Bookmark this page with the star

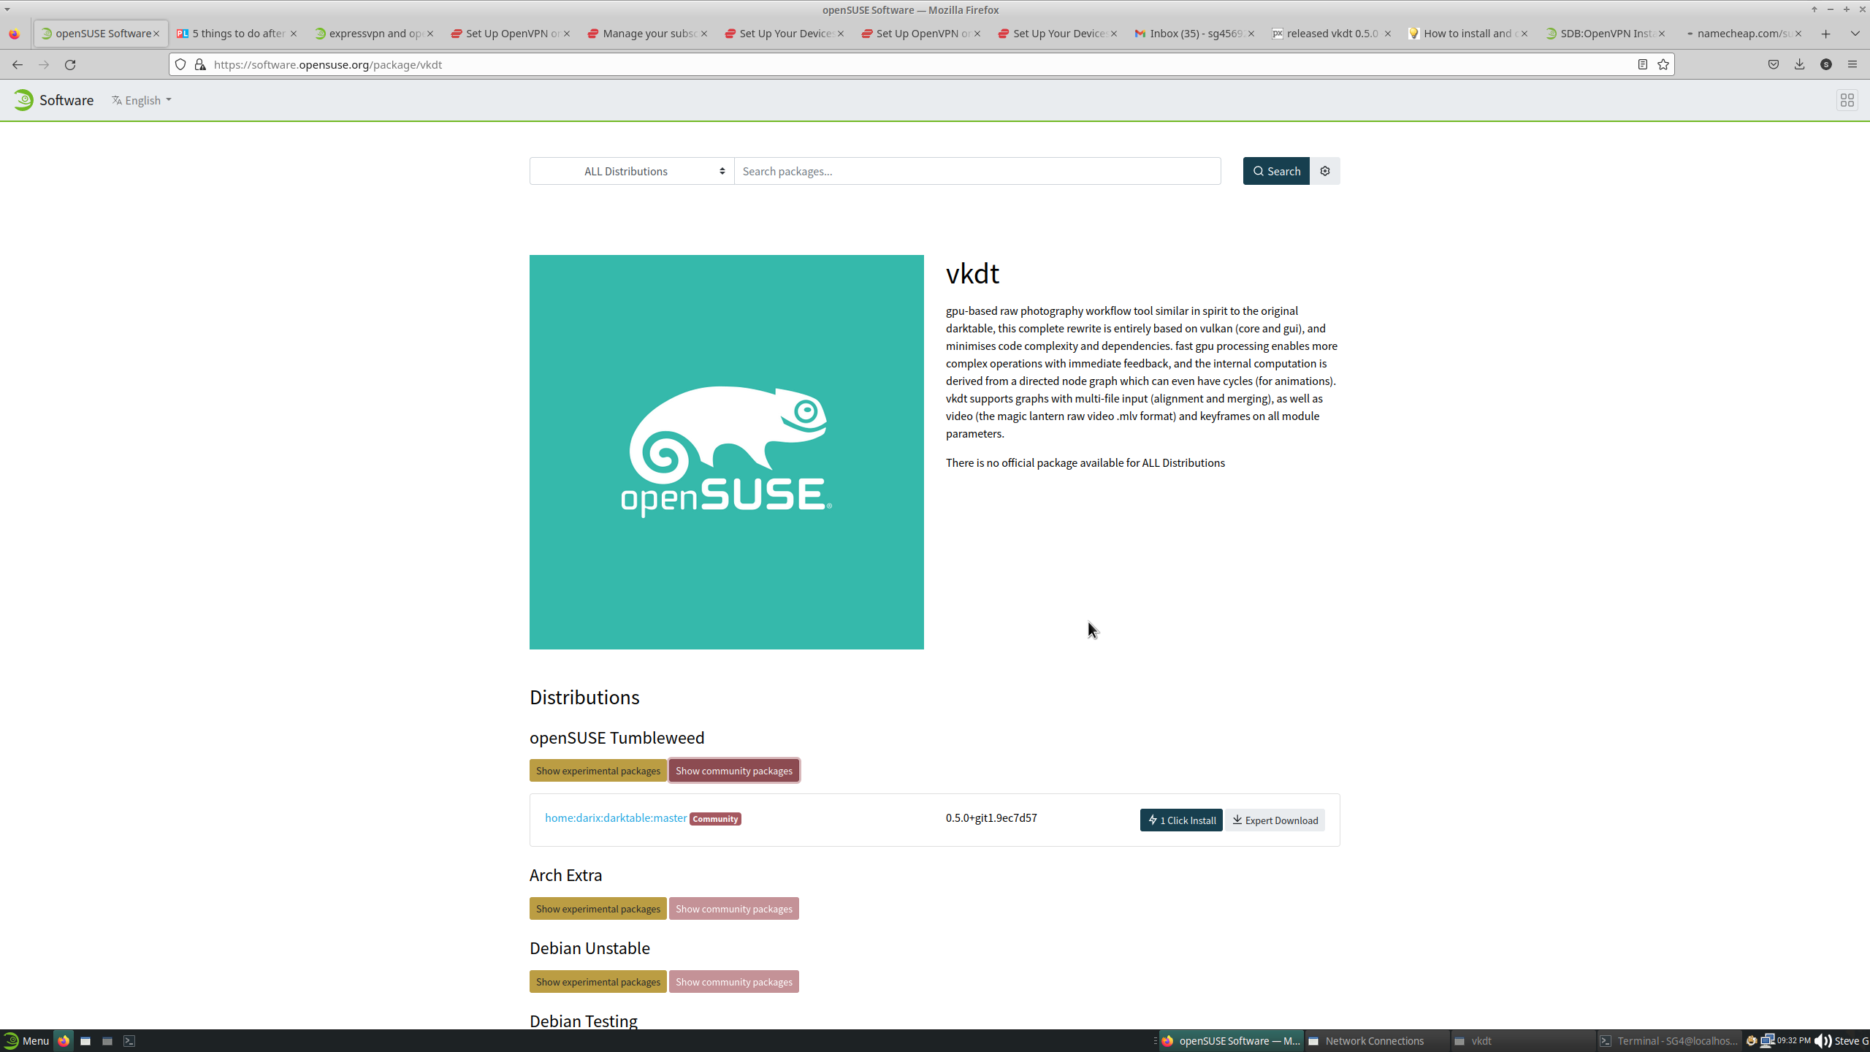pyautogui.click(x=1663, y=64)
